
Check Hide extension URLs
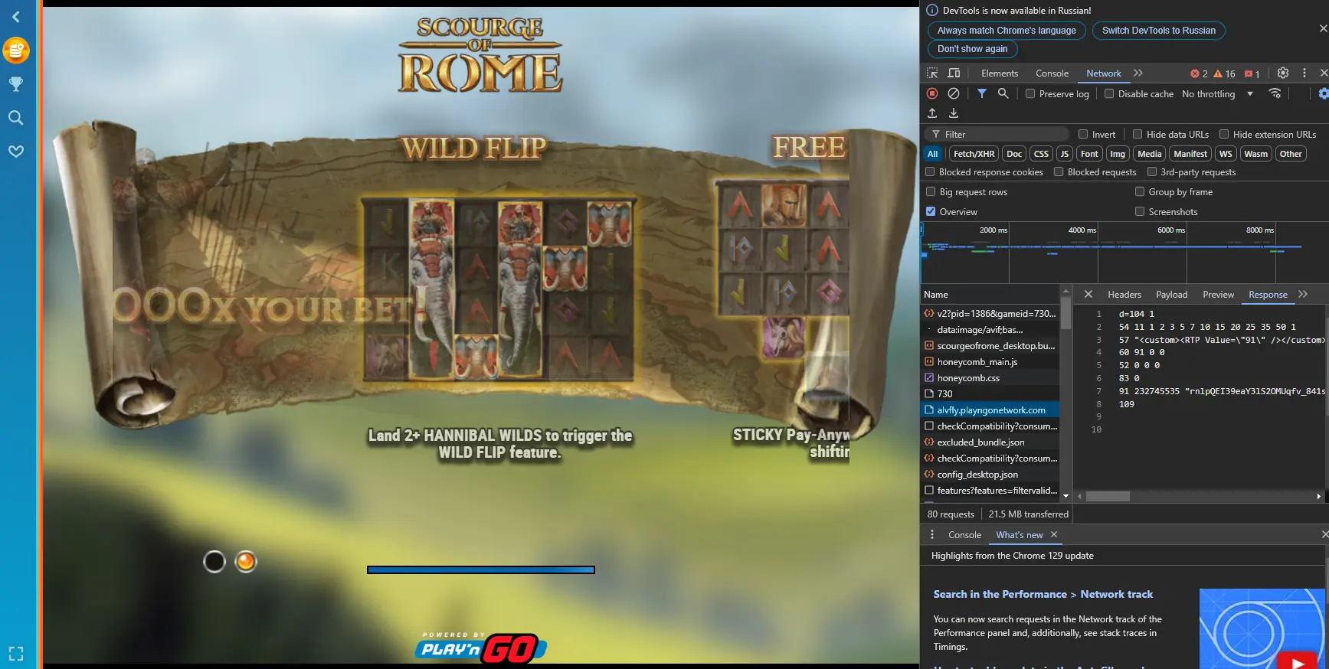pyautogui.click(x=1224, y=134)
